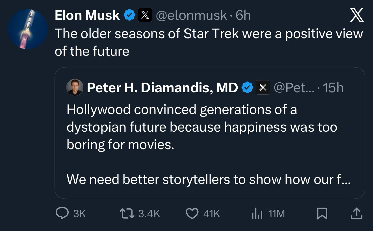Open the quoted Hollywood dystopian future post

point(202,136)
